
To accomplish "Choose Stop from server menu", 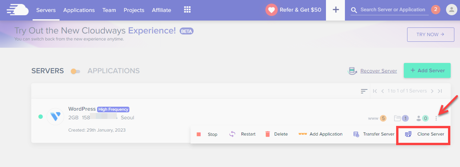I will tap(207, 134).
